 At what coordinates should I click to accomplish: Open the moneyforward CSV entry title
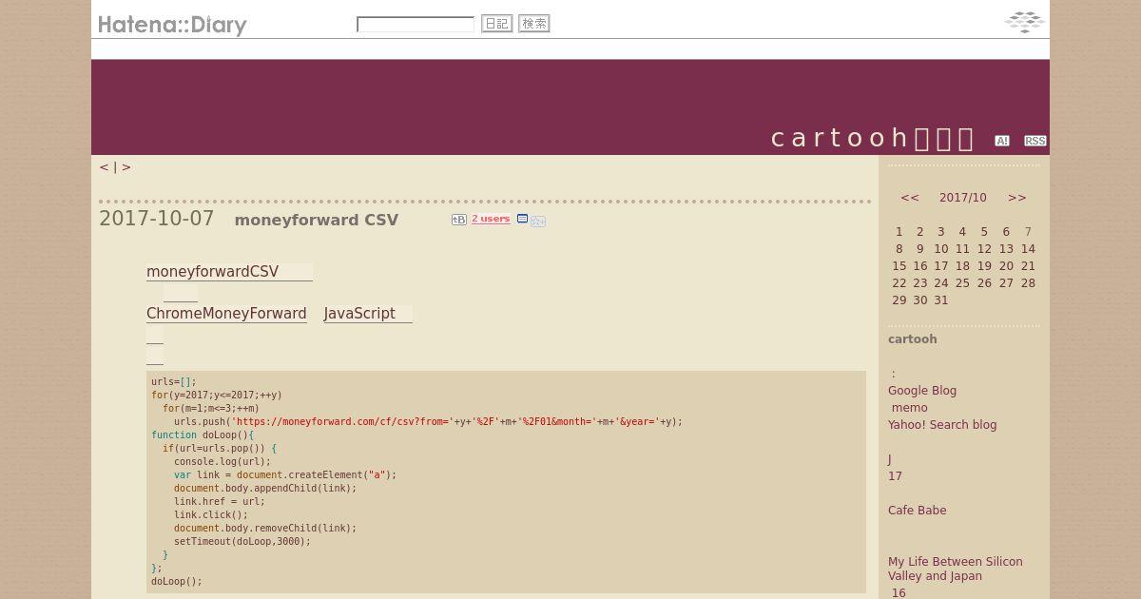[317, 220]
